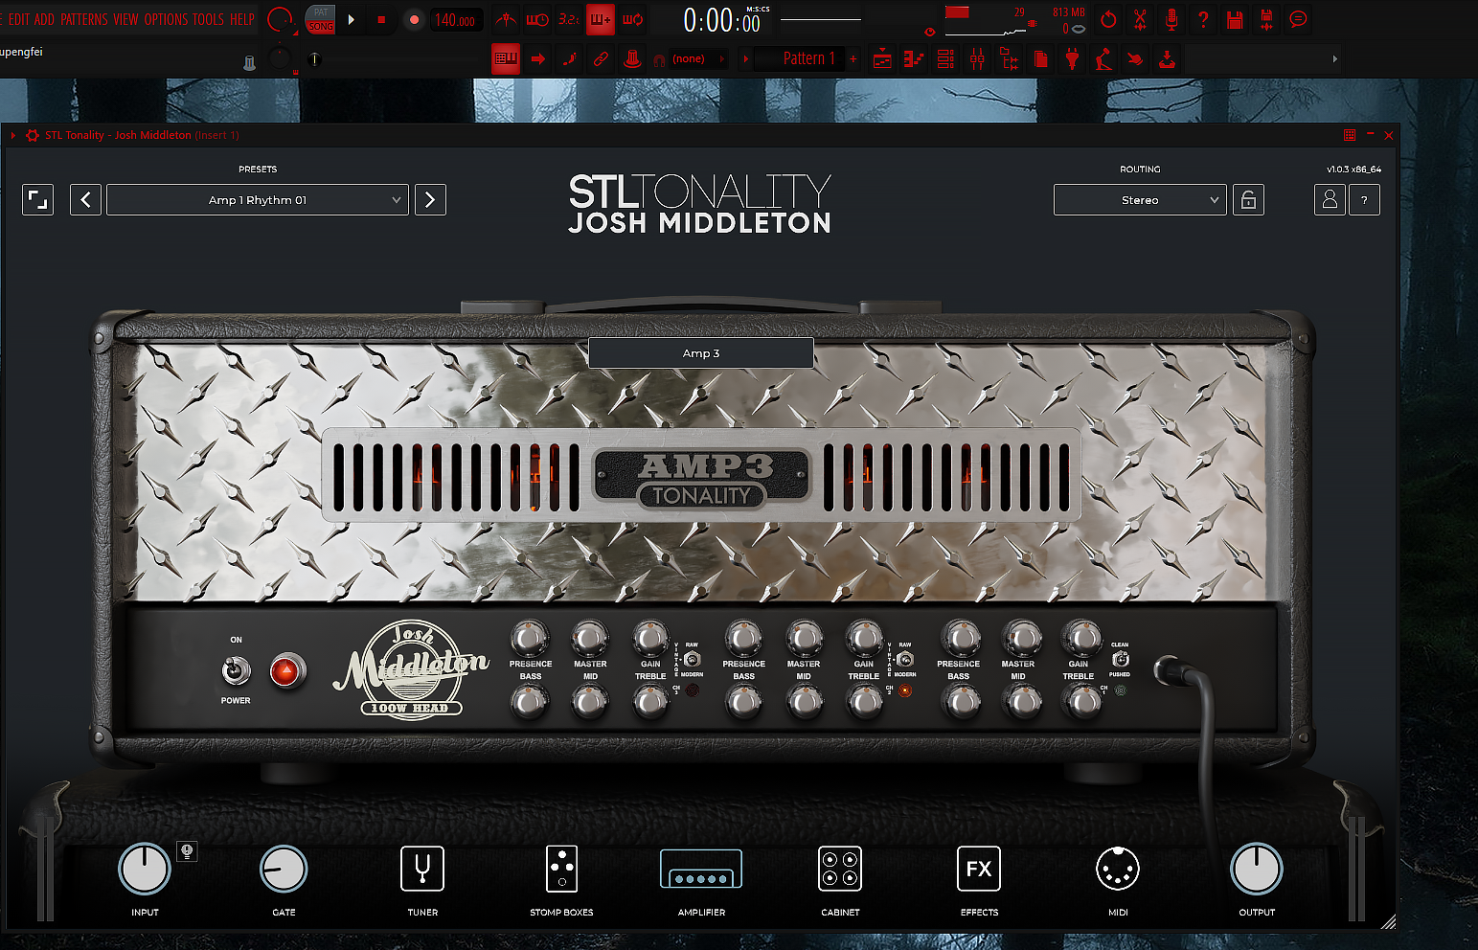1478x950 pixels.
Task: Click the GATE knob
Action: tap(284, 870)
